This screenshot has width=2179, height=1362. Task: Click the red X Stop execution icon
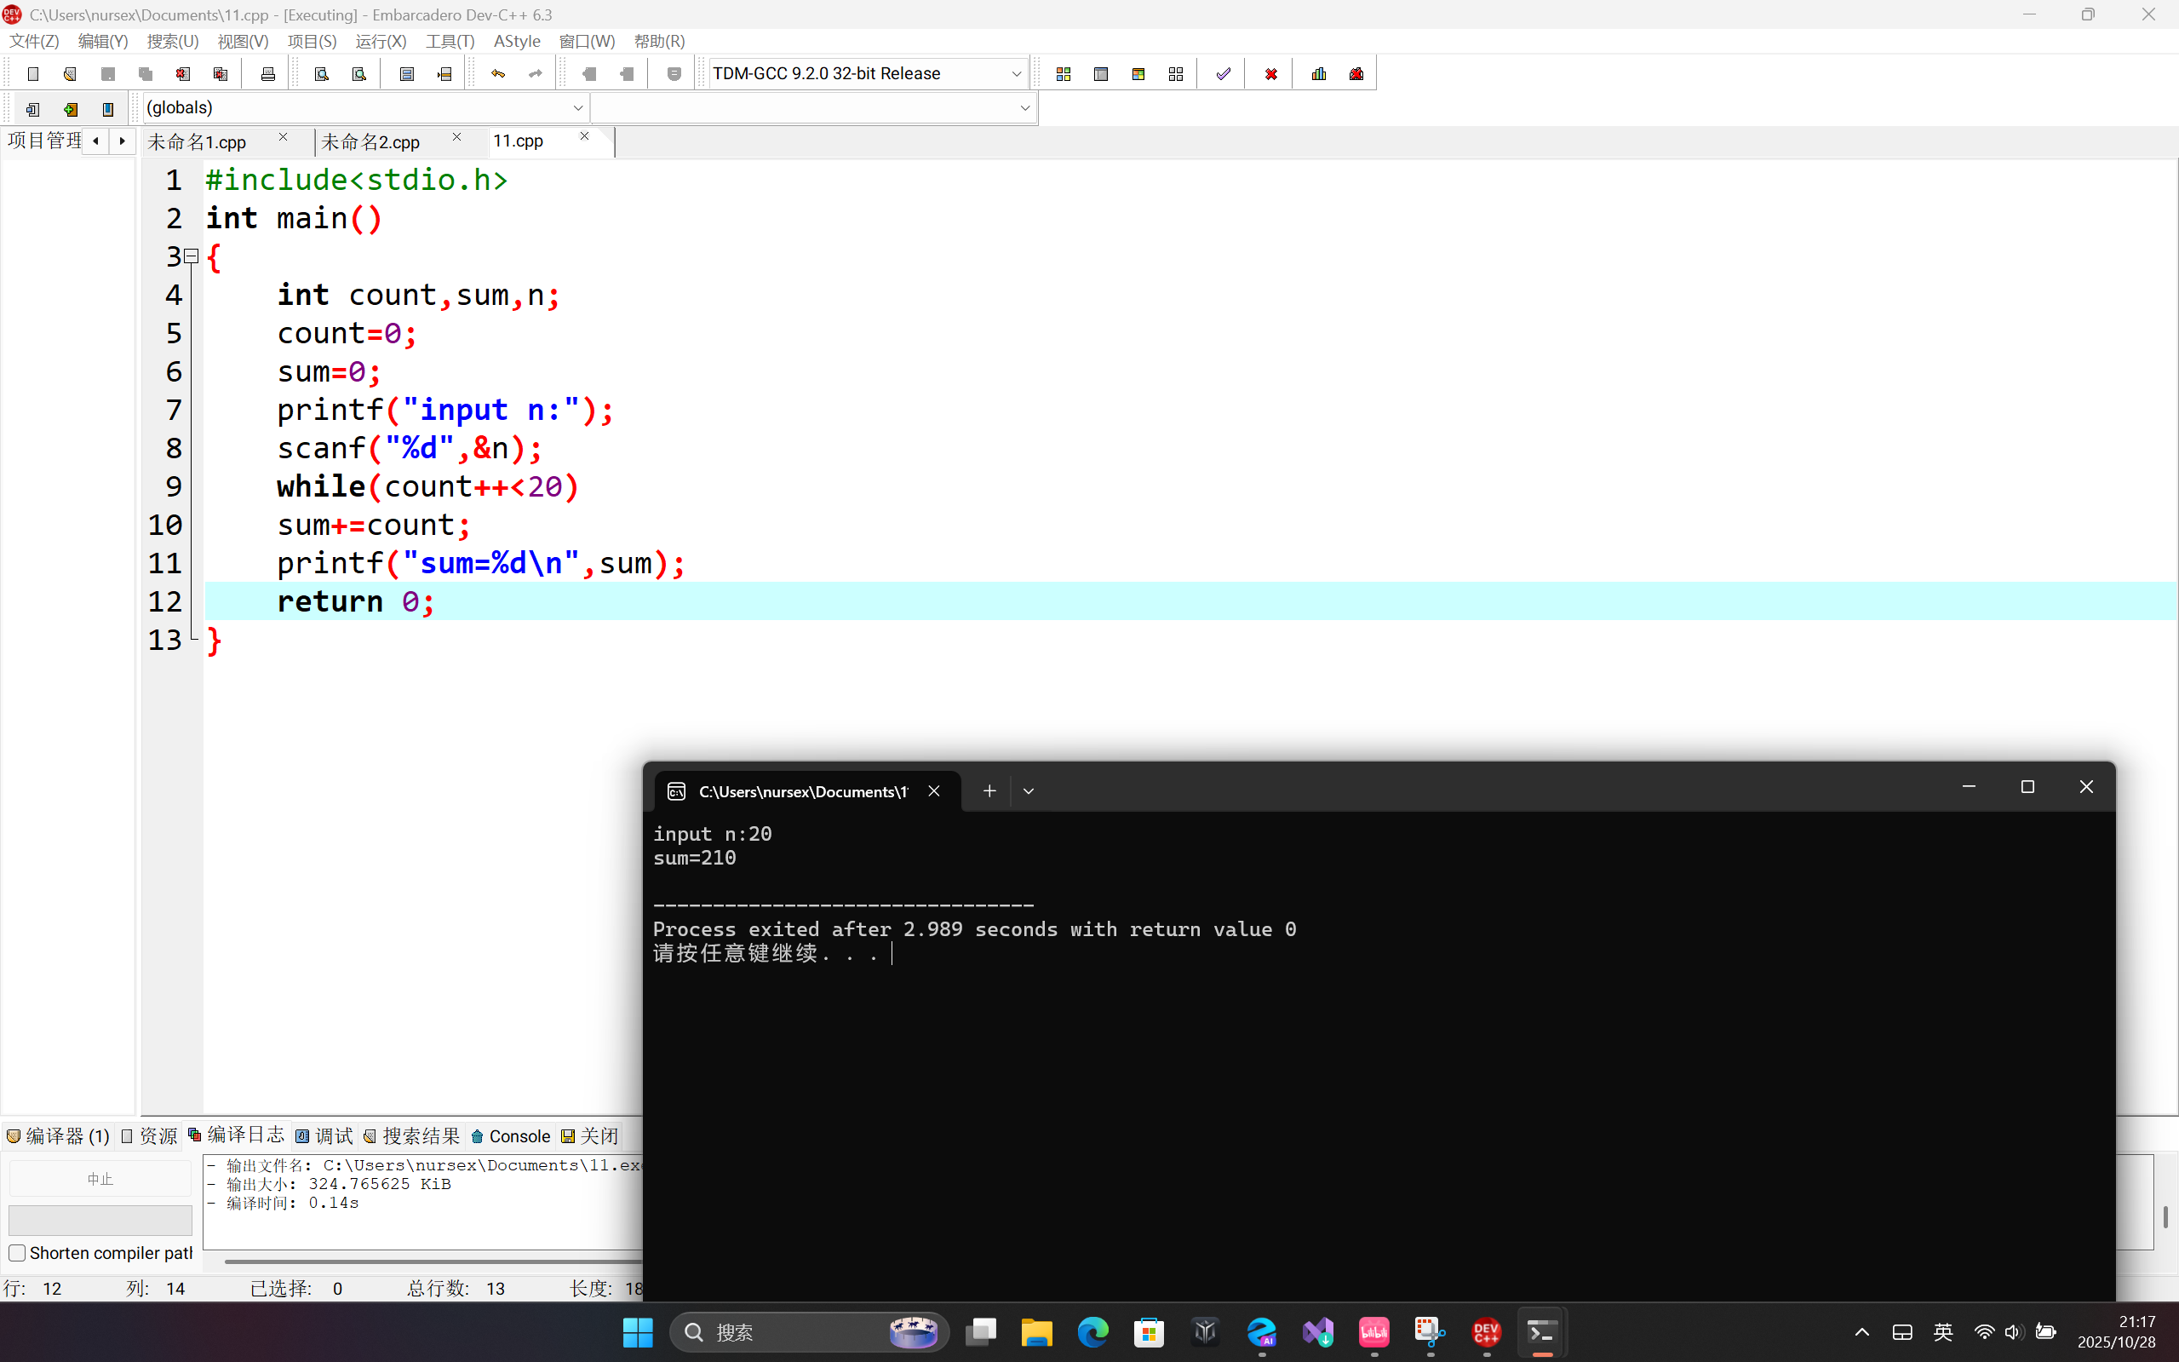[x=1270, y=74]
